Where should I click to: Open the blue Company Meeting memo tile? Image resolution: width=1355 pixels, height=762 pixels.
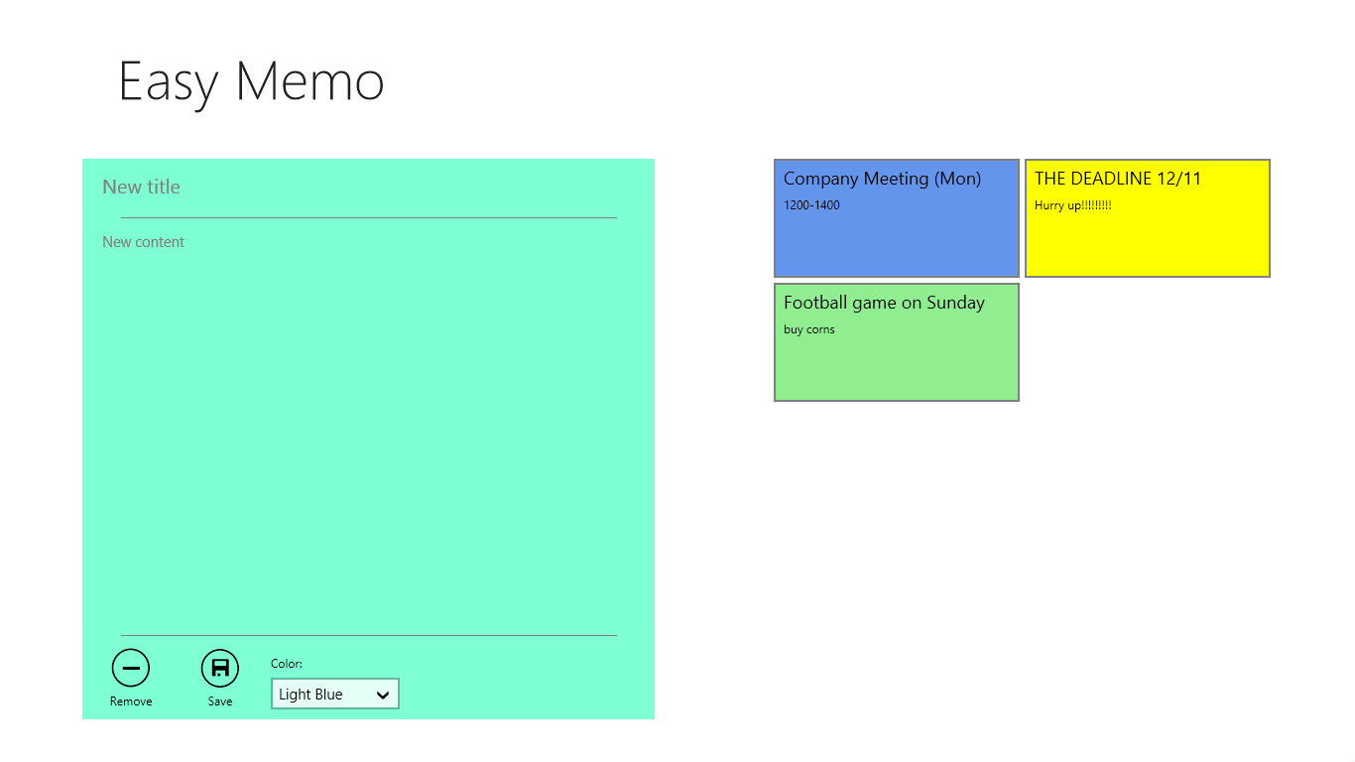(897, 218)
